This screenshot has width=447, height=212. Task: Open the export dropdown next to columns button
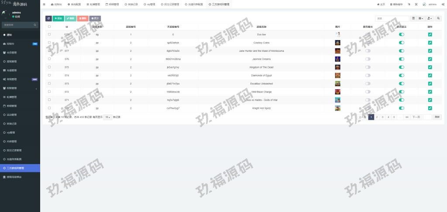pos(430,19)
